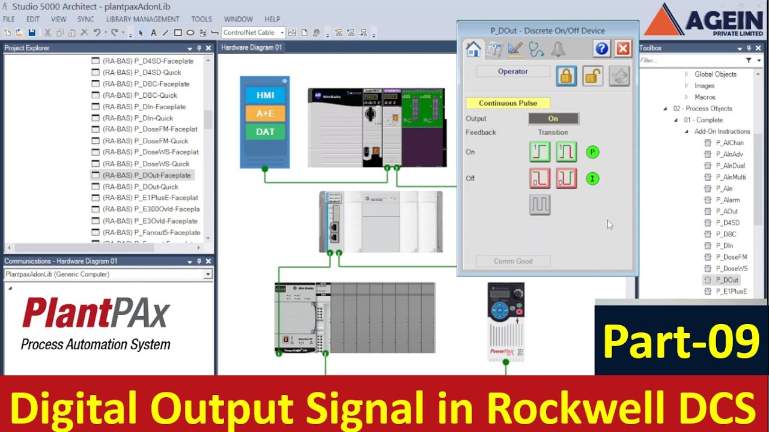Switch to Hardware Diagram 01 tab
The height and width of the screenshot is (432, 769).
tap(251, 47)
